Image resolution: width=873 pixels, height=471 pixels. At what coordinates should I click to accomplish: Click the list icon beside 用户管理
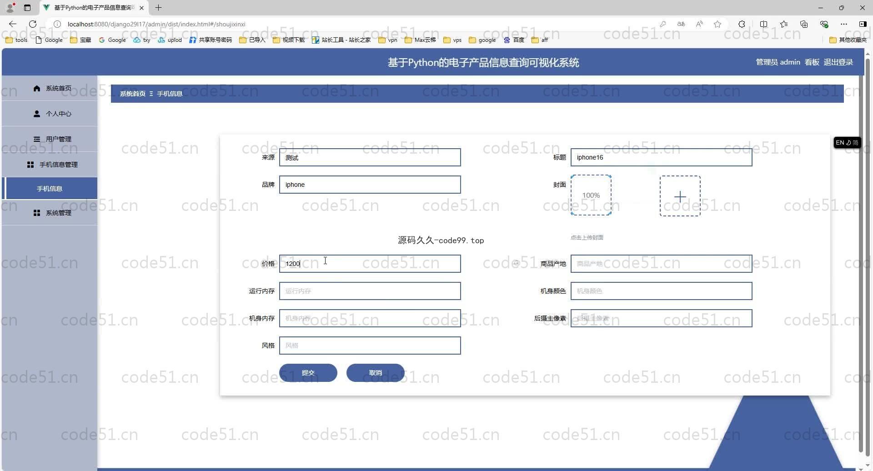[x=37, y=139]
